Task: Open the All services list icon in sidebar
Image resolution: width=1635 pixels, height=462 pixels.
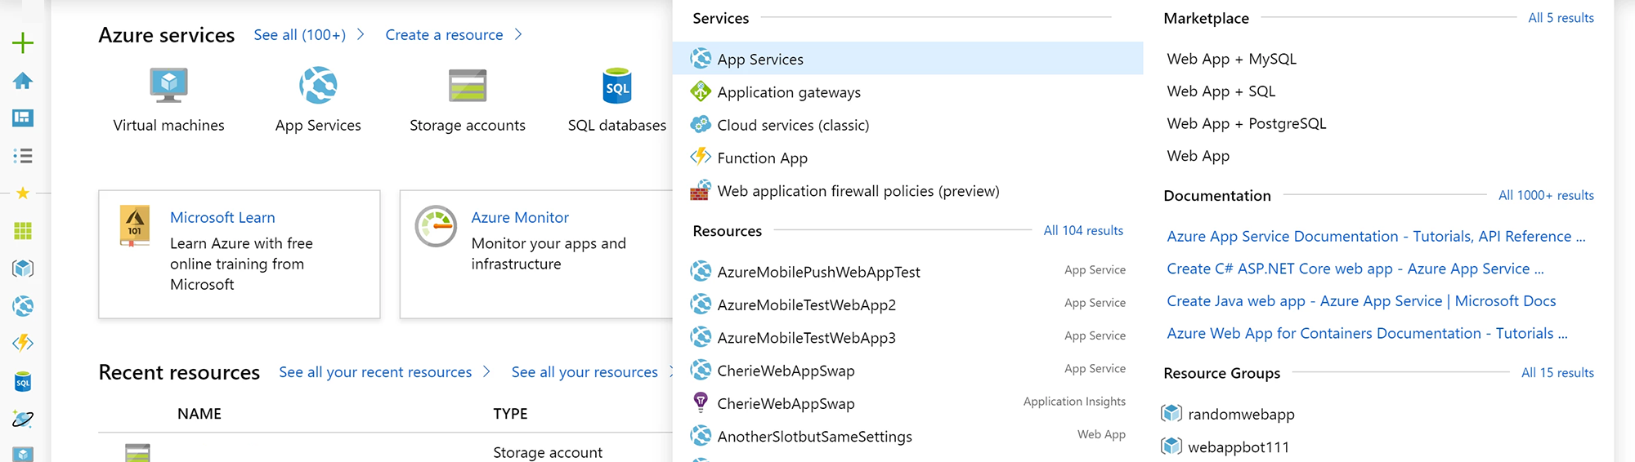Action: click(x=23, y=156)
